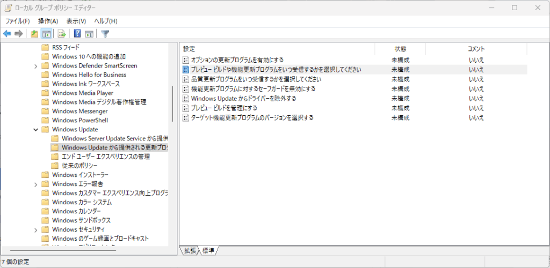550x268 pixels.
Task: Select Windows カラー システム folder
Action: click(x=82, y=202)
